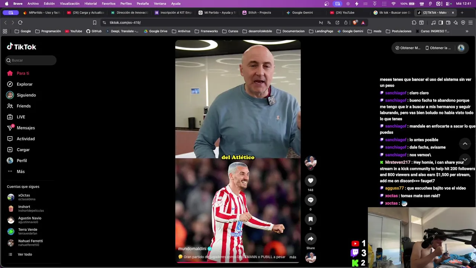This screenshot has height=268, width=476.
Task: Open Brave Wallet icon
Action: pyautogui.click(x=448, y=22)
